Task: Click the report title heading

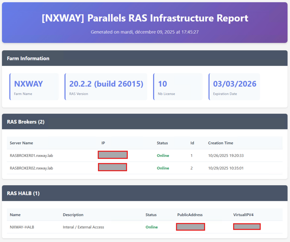Action: (x=145, y=18)
